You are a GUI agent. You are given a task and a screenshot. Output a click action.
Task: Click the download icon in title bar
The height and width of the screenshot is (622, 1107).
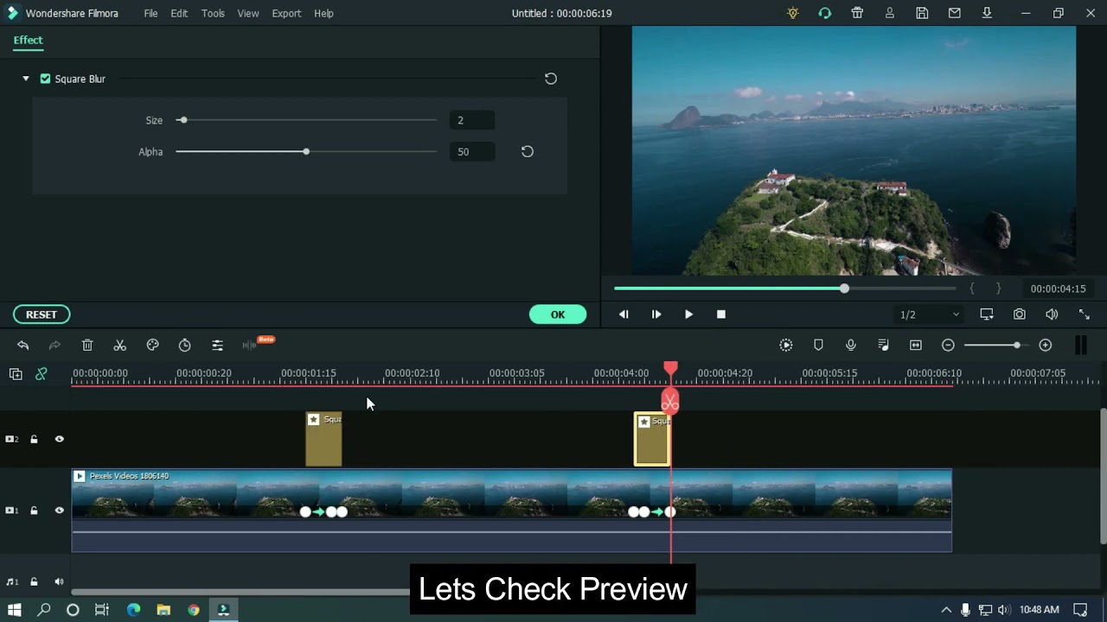(987, 13)
